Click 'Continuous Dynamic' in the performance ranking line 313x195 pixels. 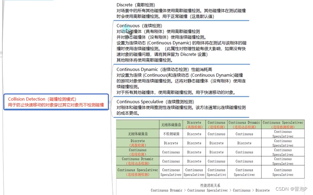166,190
